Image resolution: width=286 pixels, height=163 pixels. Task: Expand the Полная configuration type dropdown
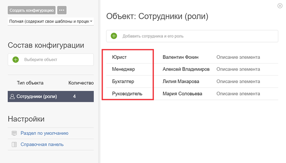[x=51, y=21]
